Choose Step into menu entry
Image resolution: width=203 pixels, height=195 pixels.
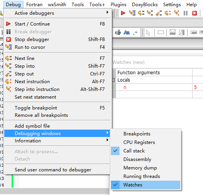click(x=58, y=66)
